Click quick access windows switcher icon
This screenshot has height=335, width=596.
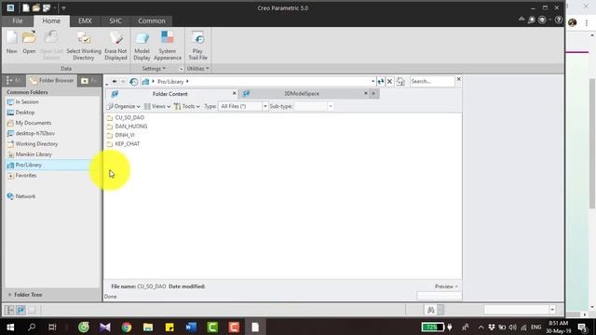point(47,7)
